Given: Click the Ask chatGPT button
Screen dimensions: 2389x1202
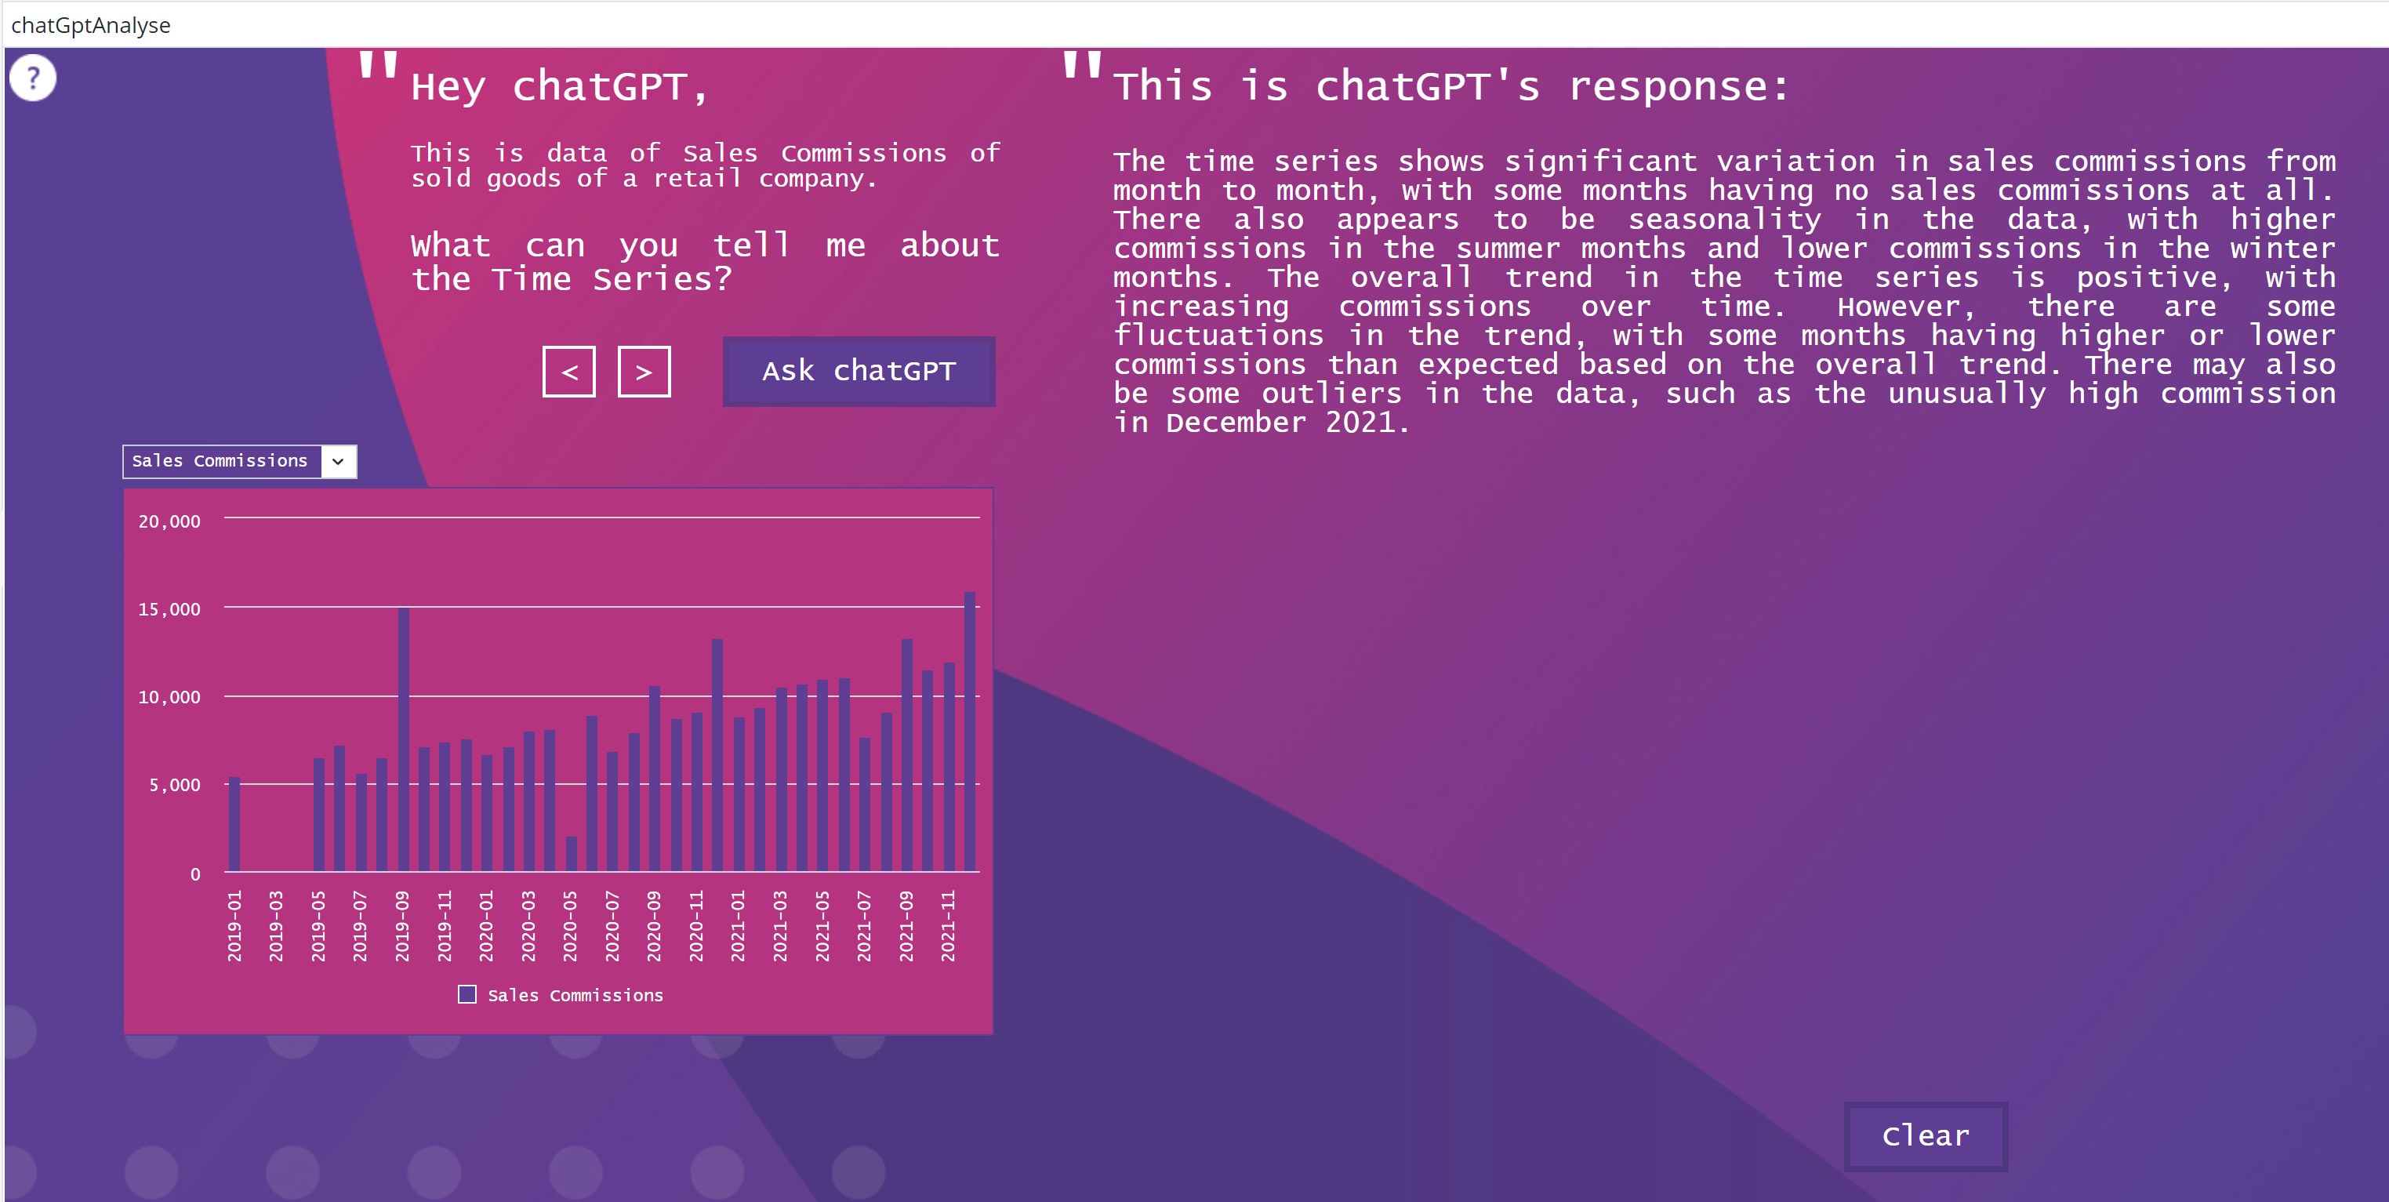Looking at the screenshot, I should pos(859,371).
